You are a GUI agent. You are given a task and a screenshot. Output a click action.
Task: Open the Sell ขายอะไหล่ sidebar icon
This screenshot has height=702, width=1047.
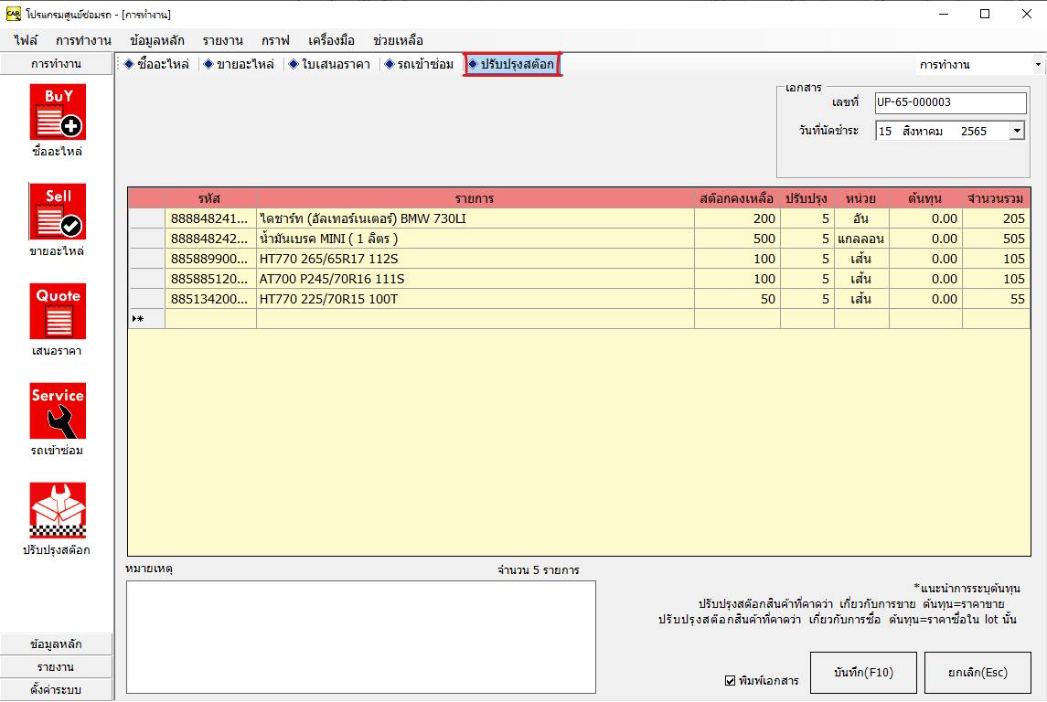pos(58,211)
